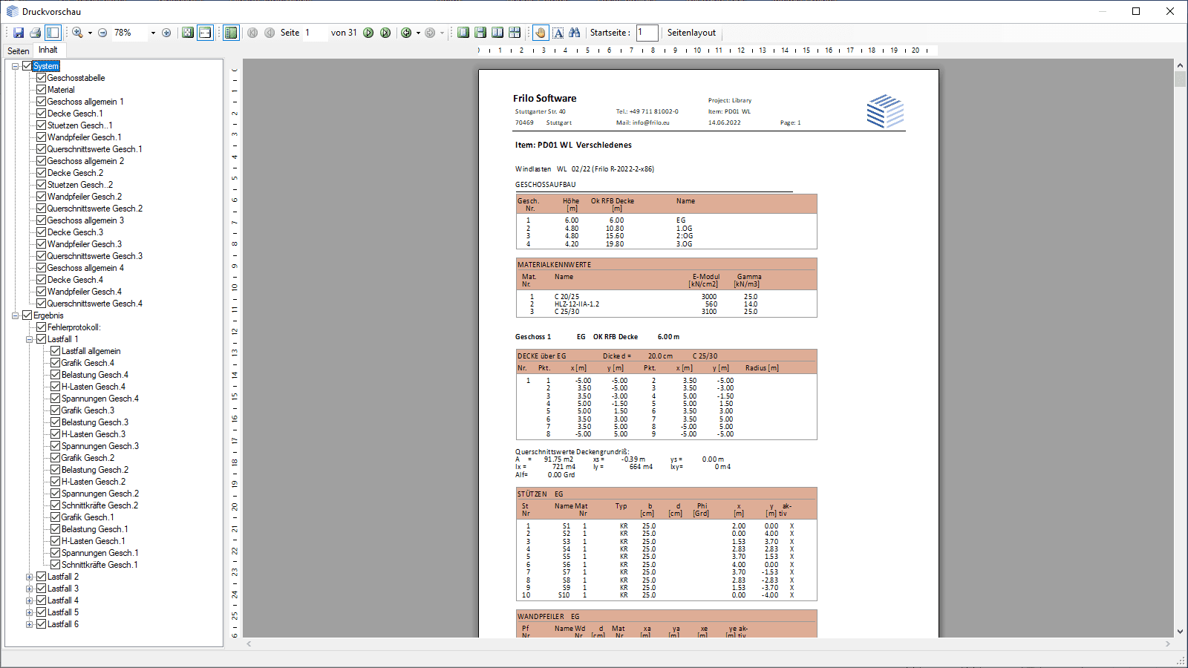
Task: Uncheck the Material checkbox
Action: [42, 90]
